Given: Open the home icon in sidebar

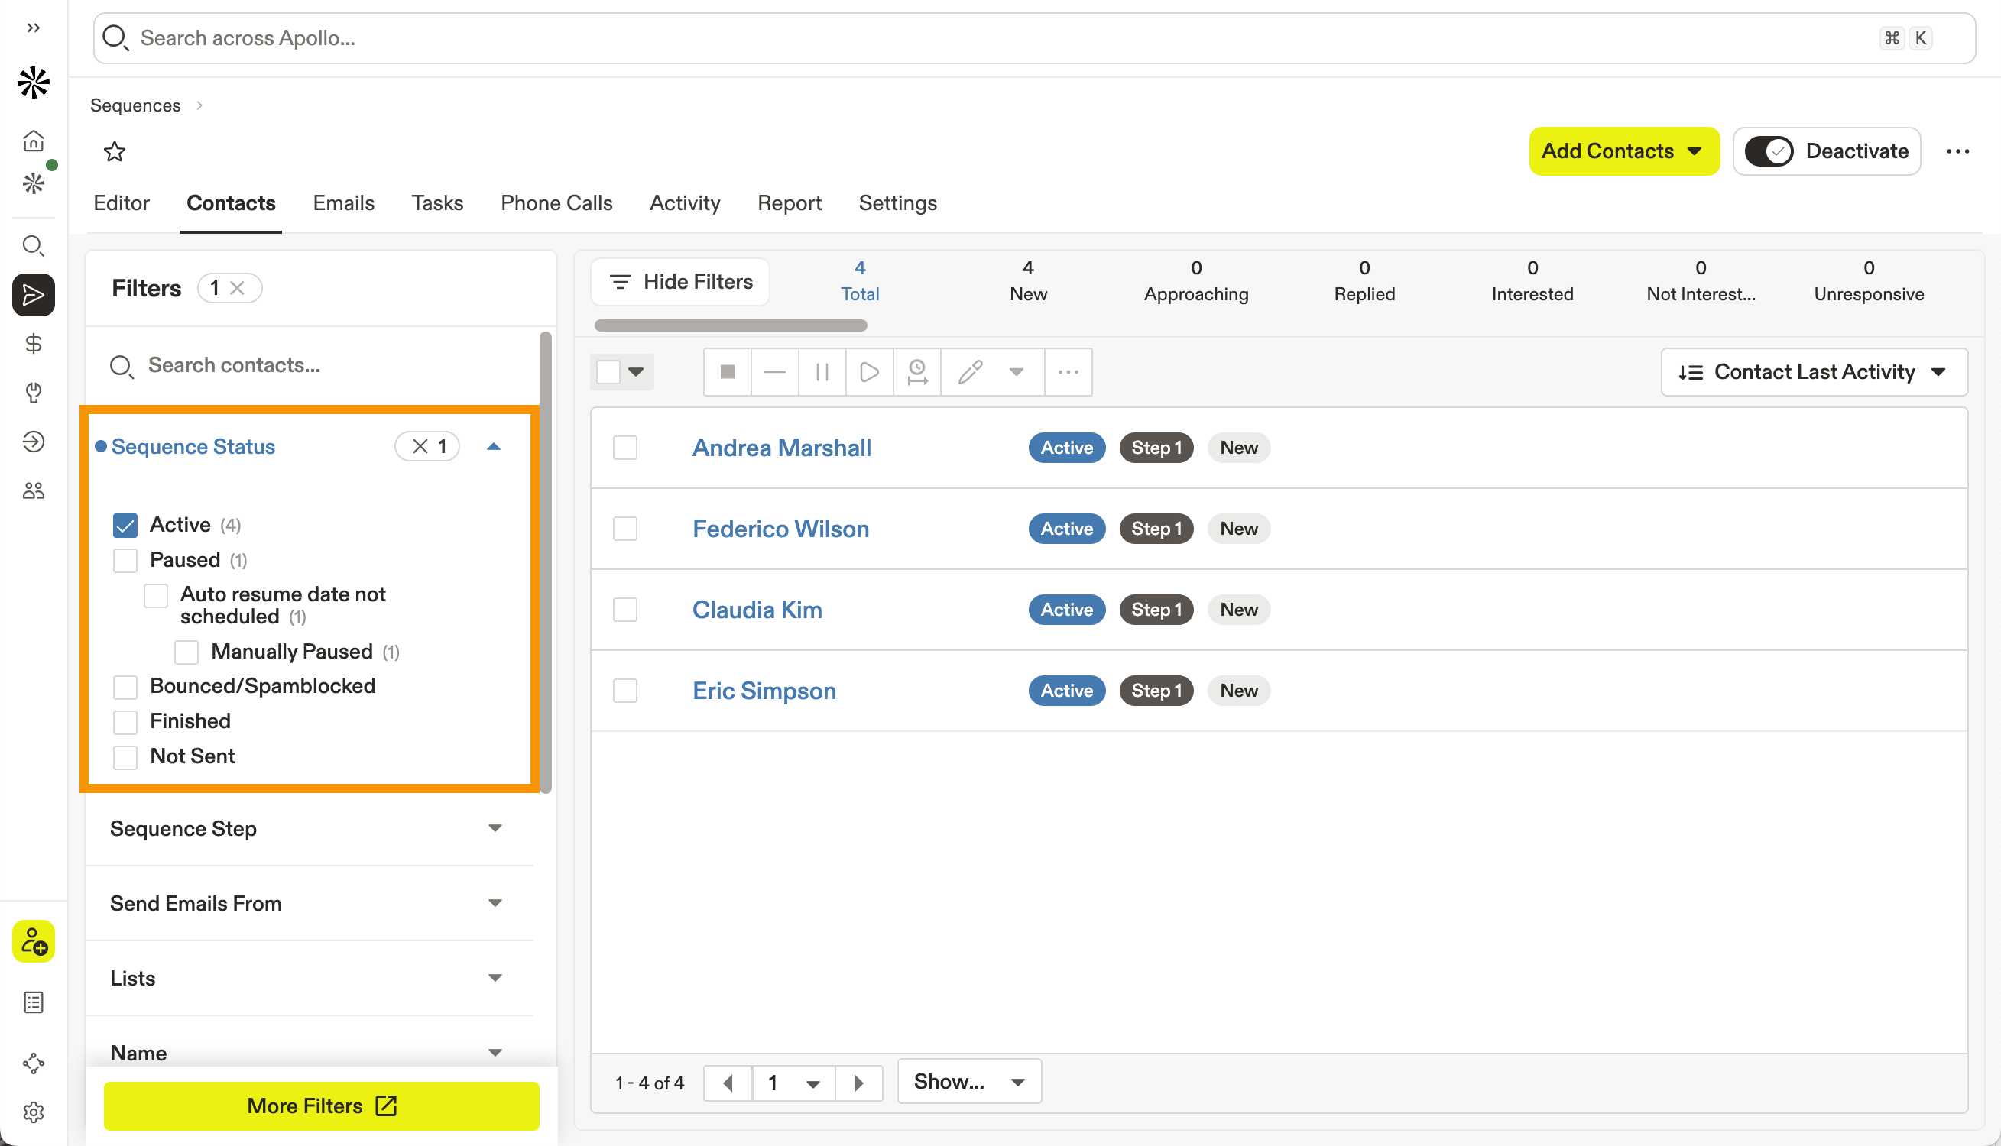Looking at the screenshot, I should [x=33, y=141].
